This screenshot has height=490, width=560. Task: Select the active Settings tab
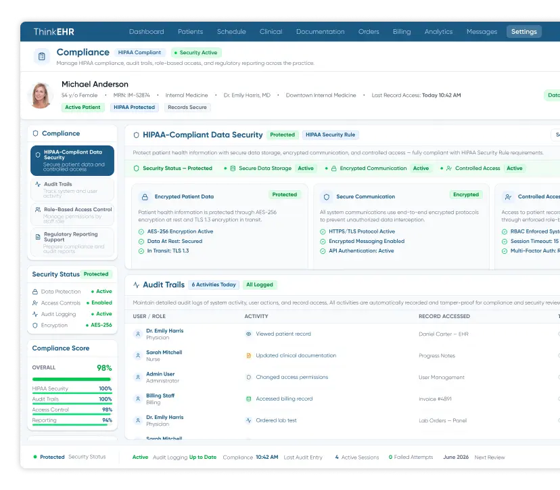524,31
